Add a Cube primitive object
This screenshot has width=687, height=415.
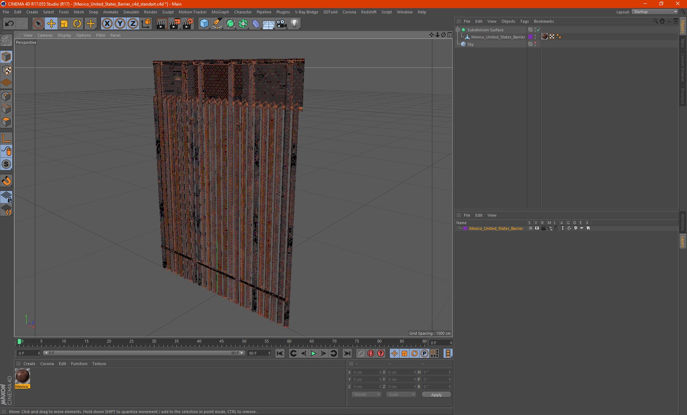point(204,24)
